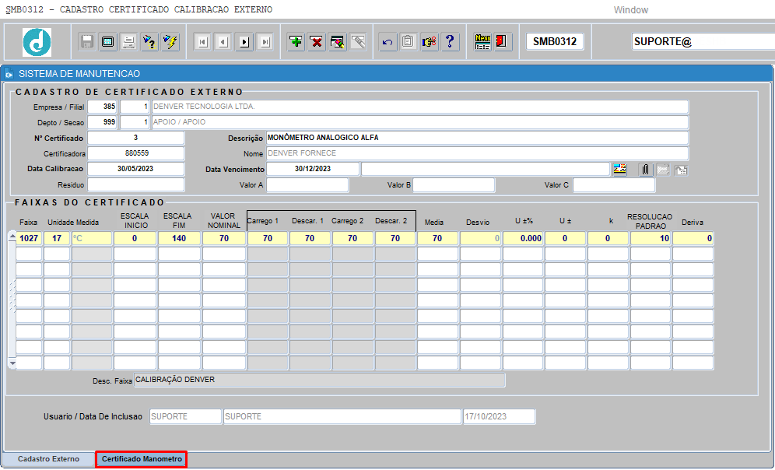This screenshot has height=470, width=775.
Task: Click Resolucao Padrao cell 10
Action: click(x=651, y=238)
